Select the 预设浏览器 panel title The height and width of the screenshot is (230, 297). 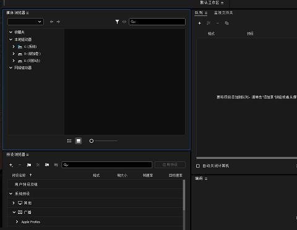[15, 155]
